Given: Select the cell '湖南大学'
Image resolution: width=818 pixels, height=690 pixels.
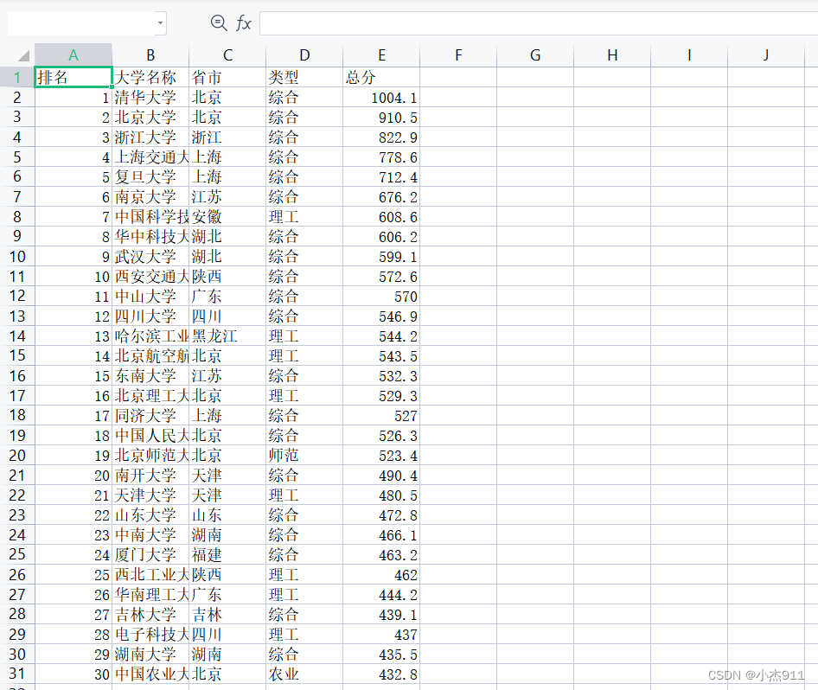Looking at the screenshot, I should click(150, 654).
